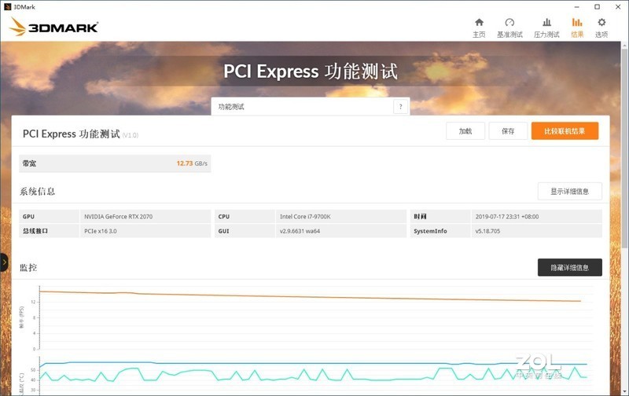Click the 保存 save button
This screenshot has height=396, width=629.
pos(508,131)
